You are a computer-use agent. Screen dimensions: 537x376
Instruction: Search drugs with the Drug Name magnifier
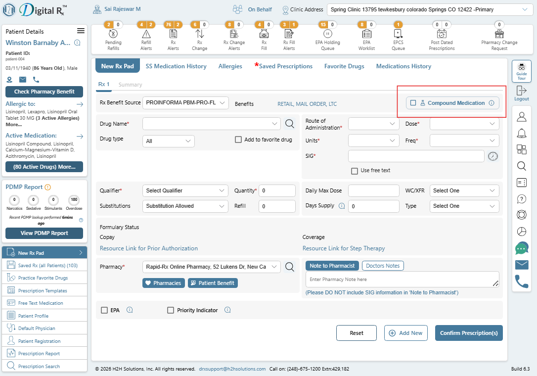290,124
